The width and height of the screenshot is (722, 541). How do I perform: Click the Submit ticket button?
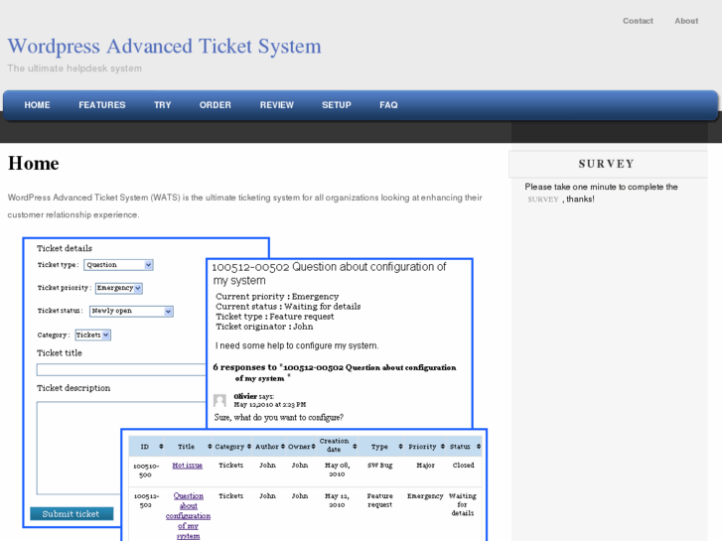pyautogui.click(x=72, y=514)
